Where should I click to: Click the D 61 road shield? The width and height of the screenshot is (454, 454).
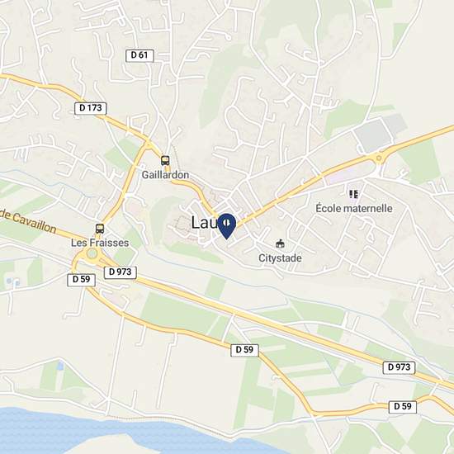point(140,55)
